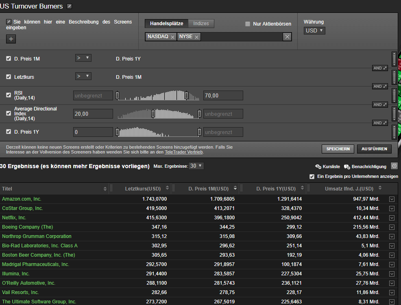Viewport: 401px width, 305px height.
Task: Switch to the Indizes tab
Action: 201,24
